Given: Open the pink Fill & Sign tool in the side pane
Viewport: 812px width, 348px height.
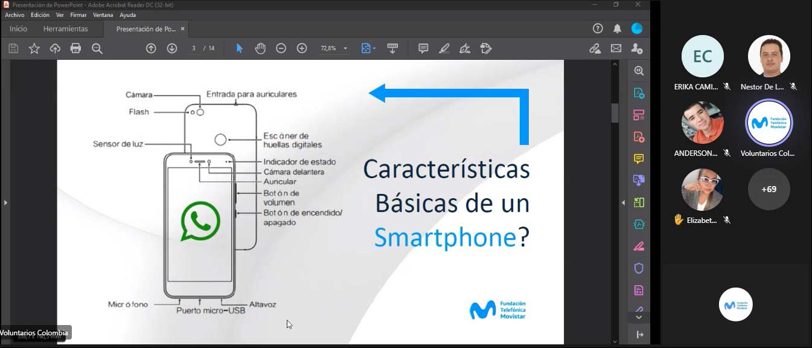Looking at the screenshot, I should point(639,246).
